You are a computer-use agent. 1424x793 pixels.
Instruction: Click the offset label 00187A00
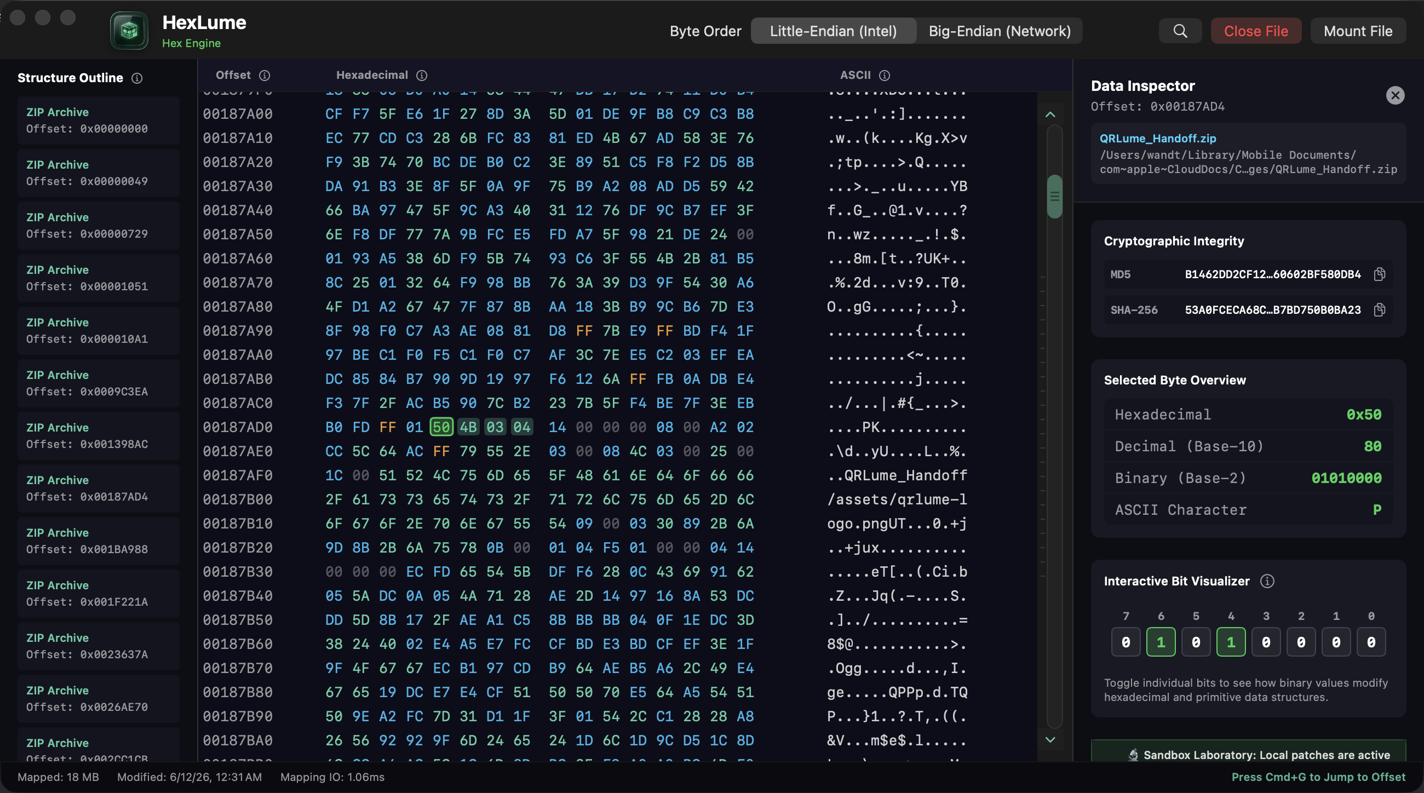tap(238, 114)
